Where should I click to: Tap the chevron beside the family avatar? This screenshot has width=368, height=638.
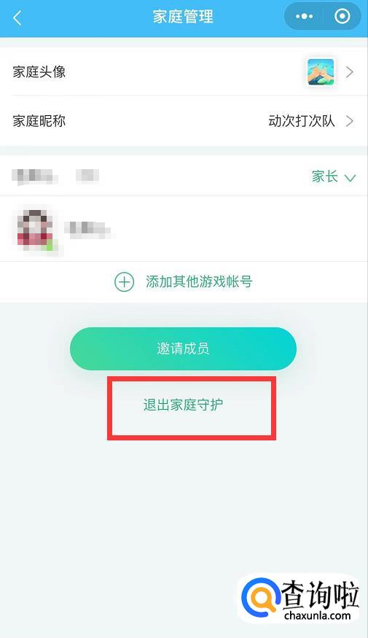350,72
